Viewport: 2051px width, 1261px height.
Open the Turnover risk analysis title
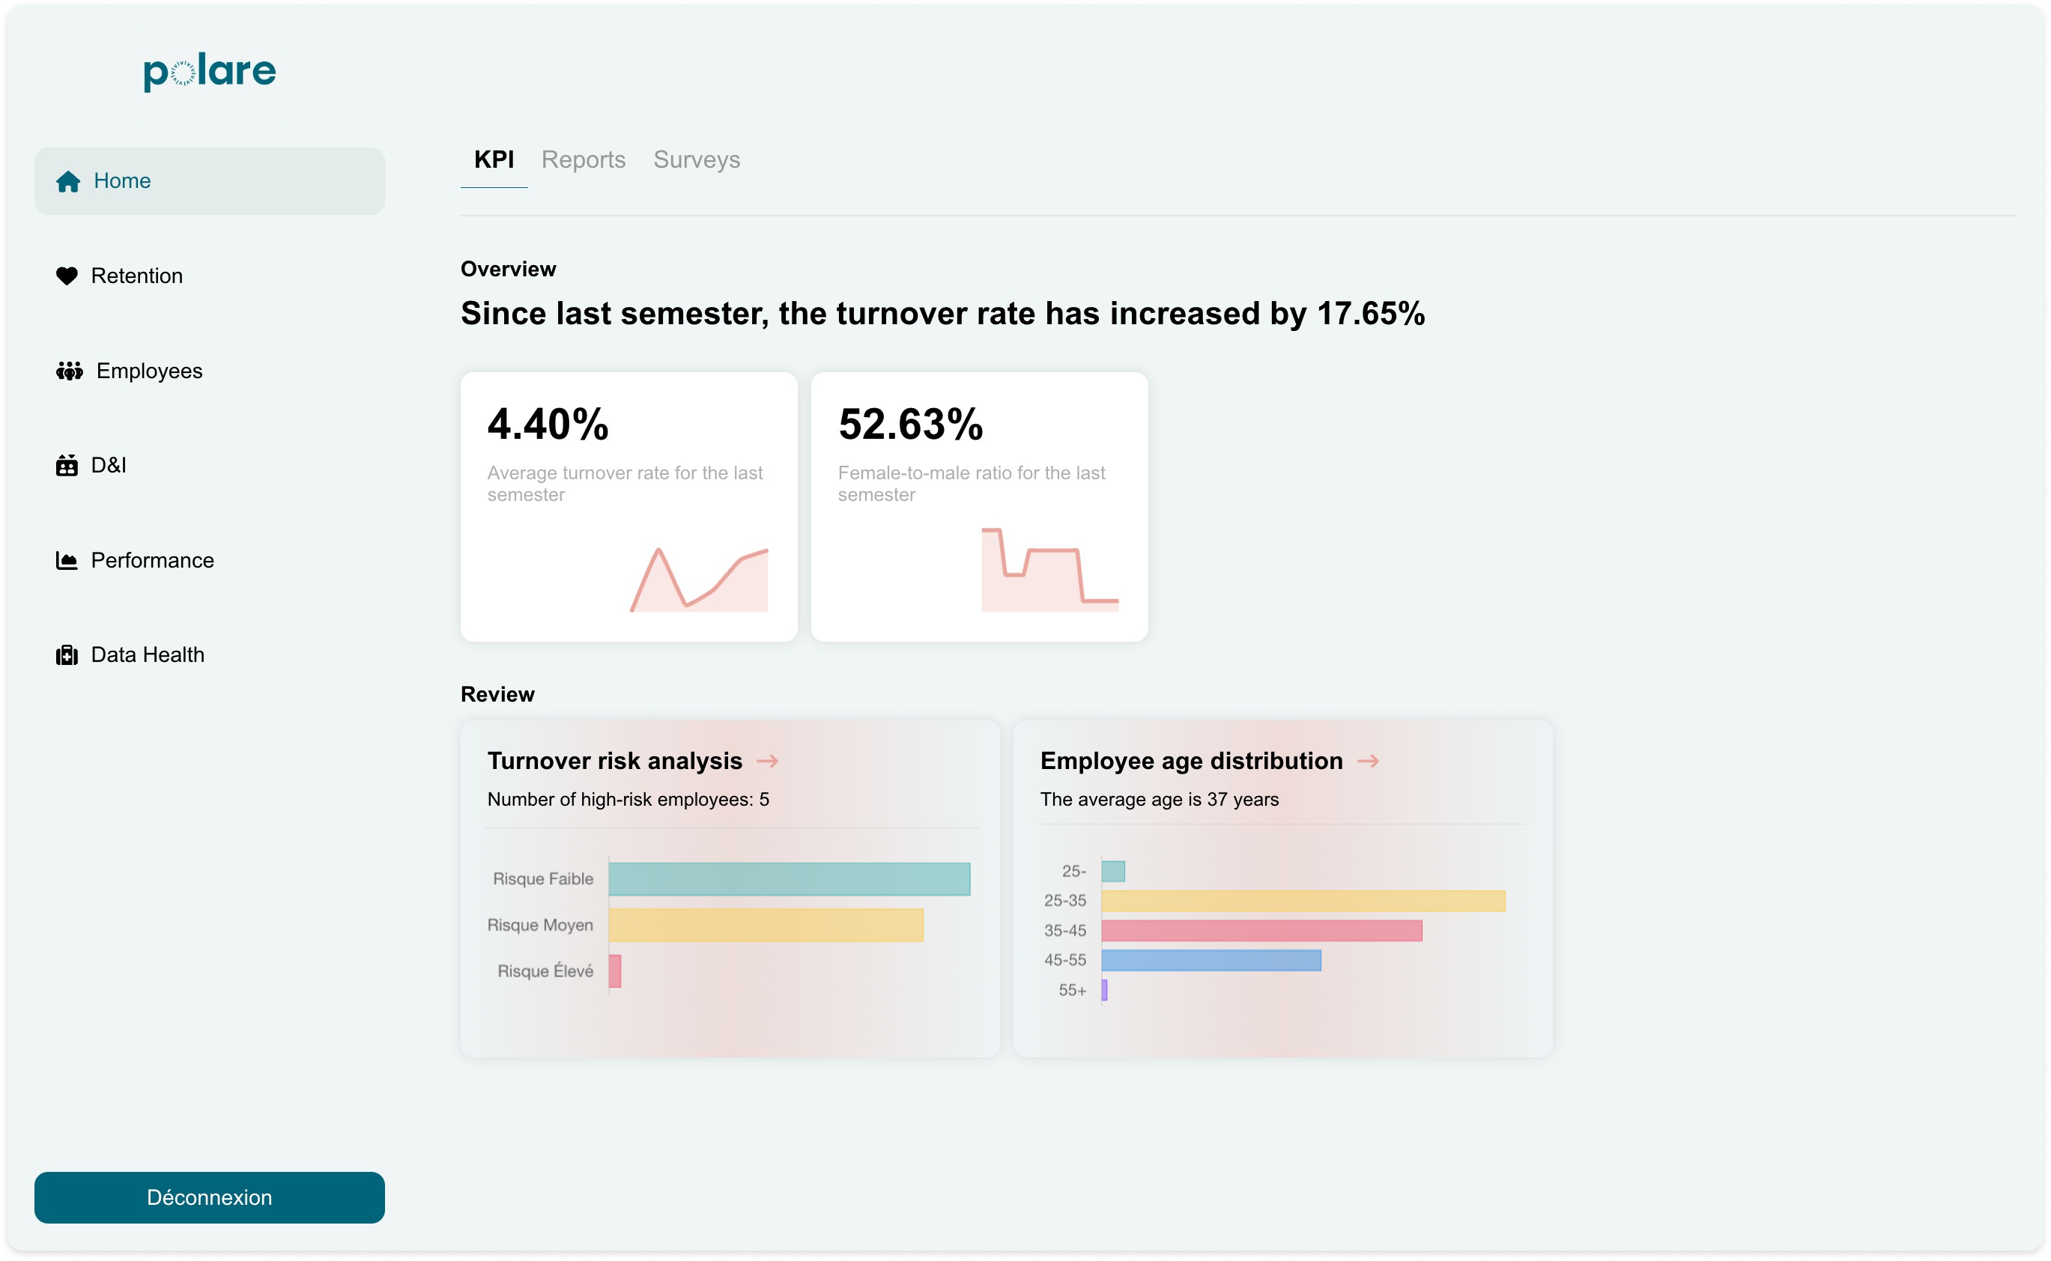[x=615, y=761]
